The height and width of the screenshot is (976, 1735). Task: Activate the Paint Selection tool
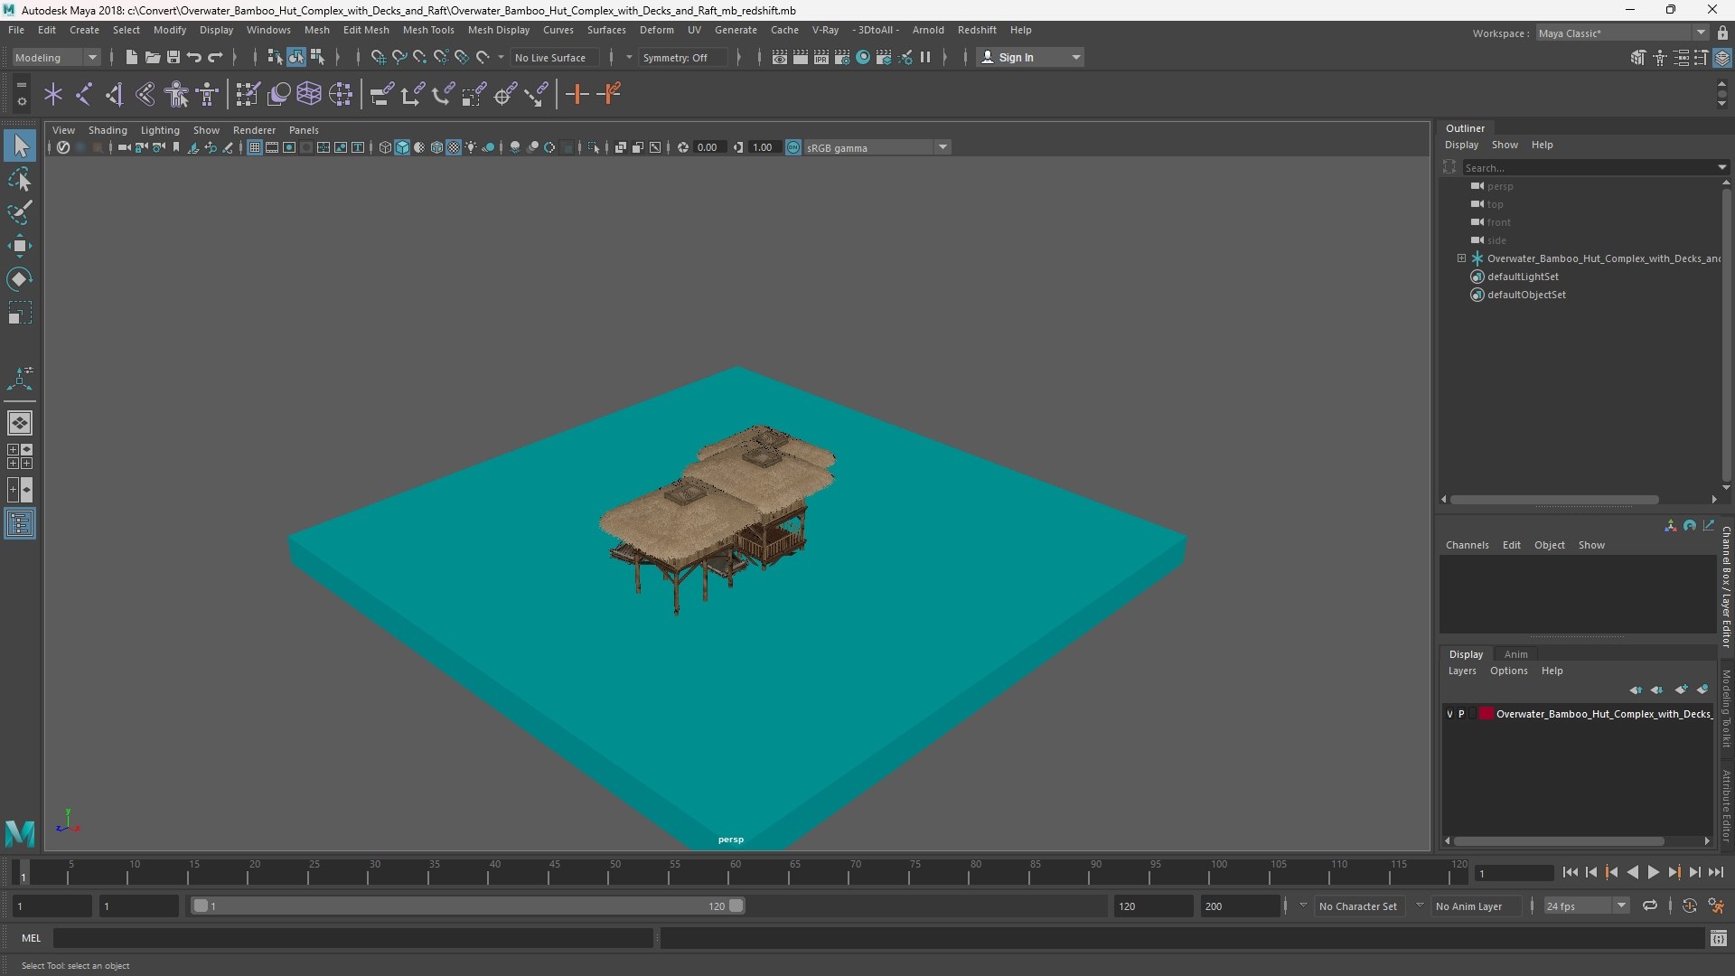click(20, 213)
